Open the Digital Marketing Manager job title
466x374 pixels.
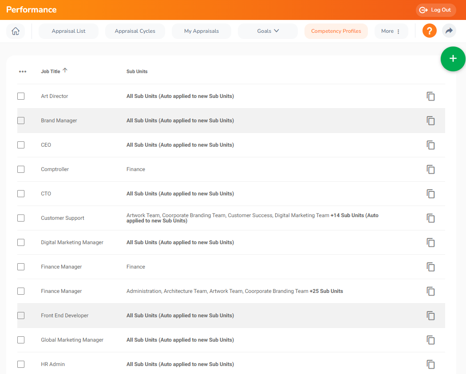[x=72, y=242]
